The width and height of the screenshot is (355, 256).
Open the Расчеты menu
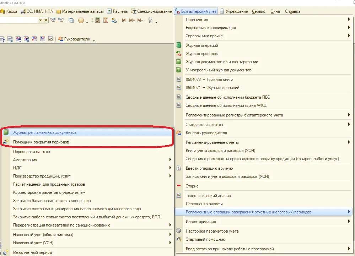[118, 11]
